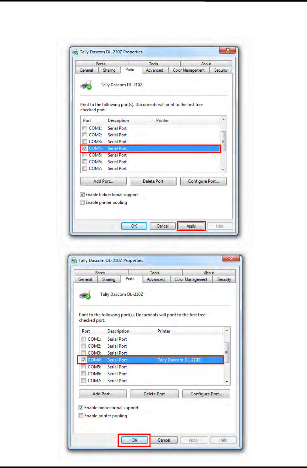Screen dimensions: 307x468
Task: Click printer icon in upper dialog title bar
Action: 75,52
